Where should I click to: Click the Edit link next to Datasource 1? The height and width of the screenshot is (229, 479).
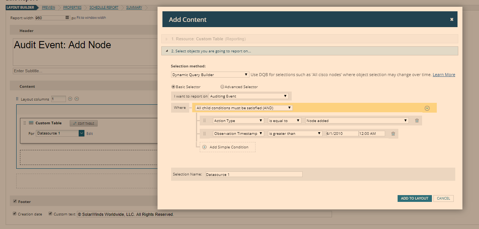point(90,134)
